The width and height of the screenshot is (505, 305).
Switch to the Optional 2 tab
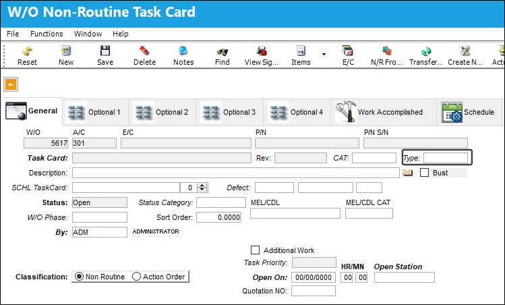click(x=162, y=112)
